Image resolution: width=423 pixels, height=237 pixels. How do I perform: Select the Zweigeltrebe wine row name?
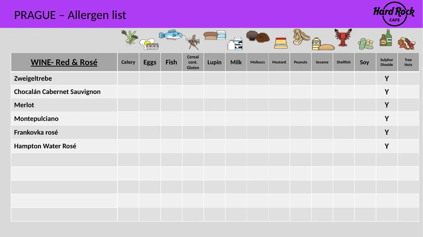point(33,79)
